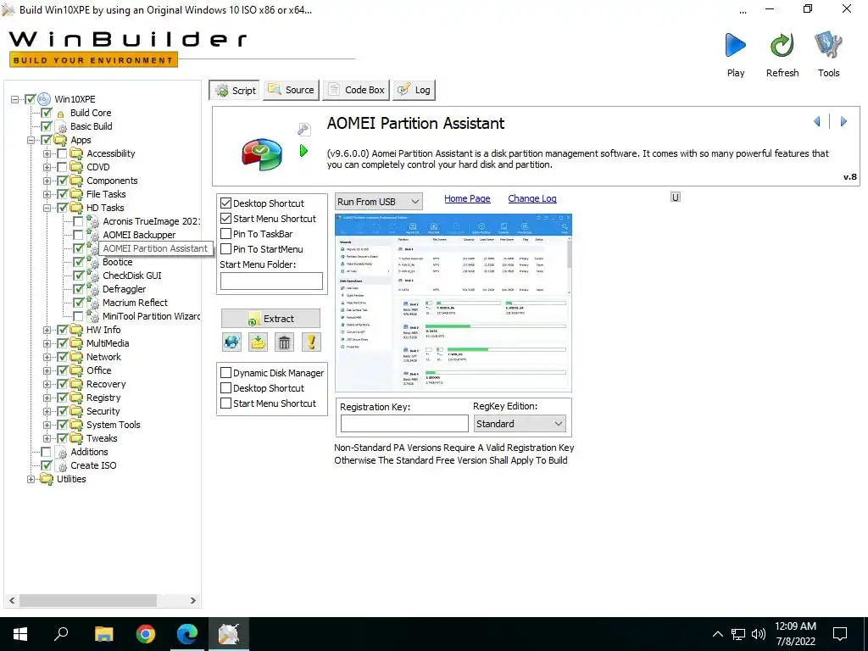
Task: Open the Tools icon
Action: pos(828,46)
